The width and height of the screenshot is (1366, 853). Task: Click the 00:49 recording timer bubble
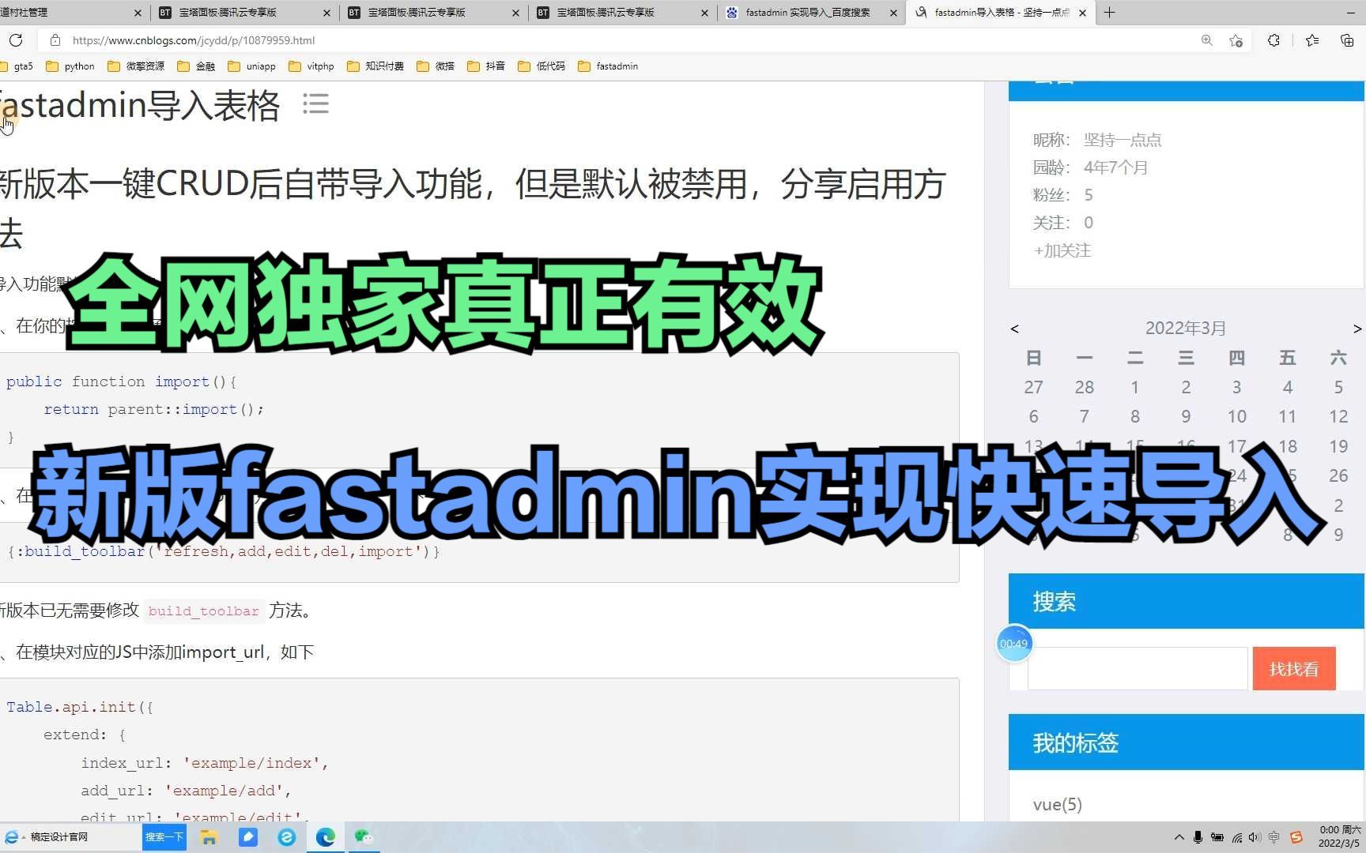click(1014, 644)
